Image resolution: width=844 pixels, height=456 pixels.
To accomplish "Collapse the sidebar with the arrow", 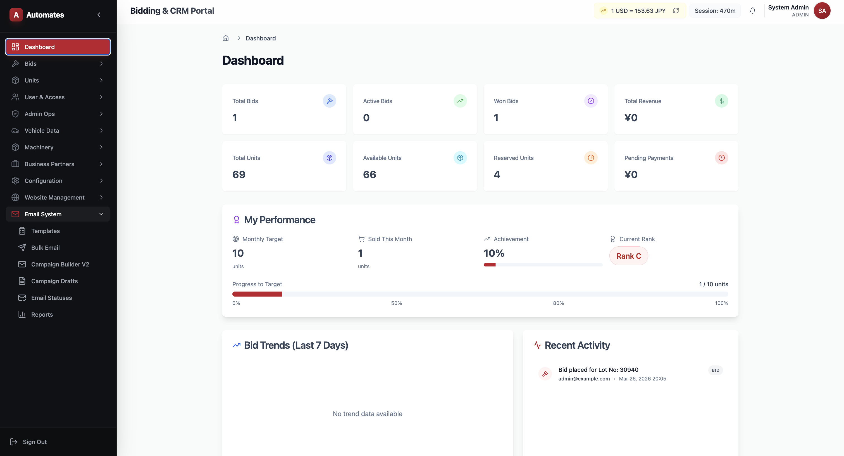I will coord(99,15).
